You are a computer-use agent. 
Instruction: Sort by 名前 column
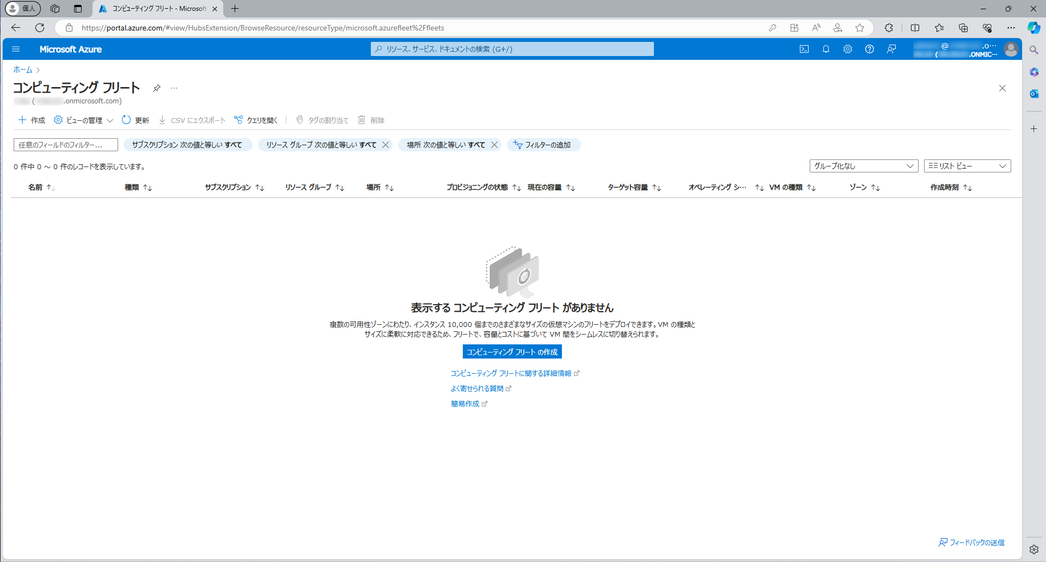pos(42,187)
